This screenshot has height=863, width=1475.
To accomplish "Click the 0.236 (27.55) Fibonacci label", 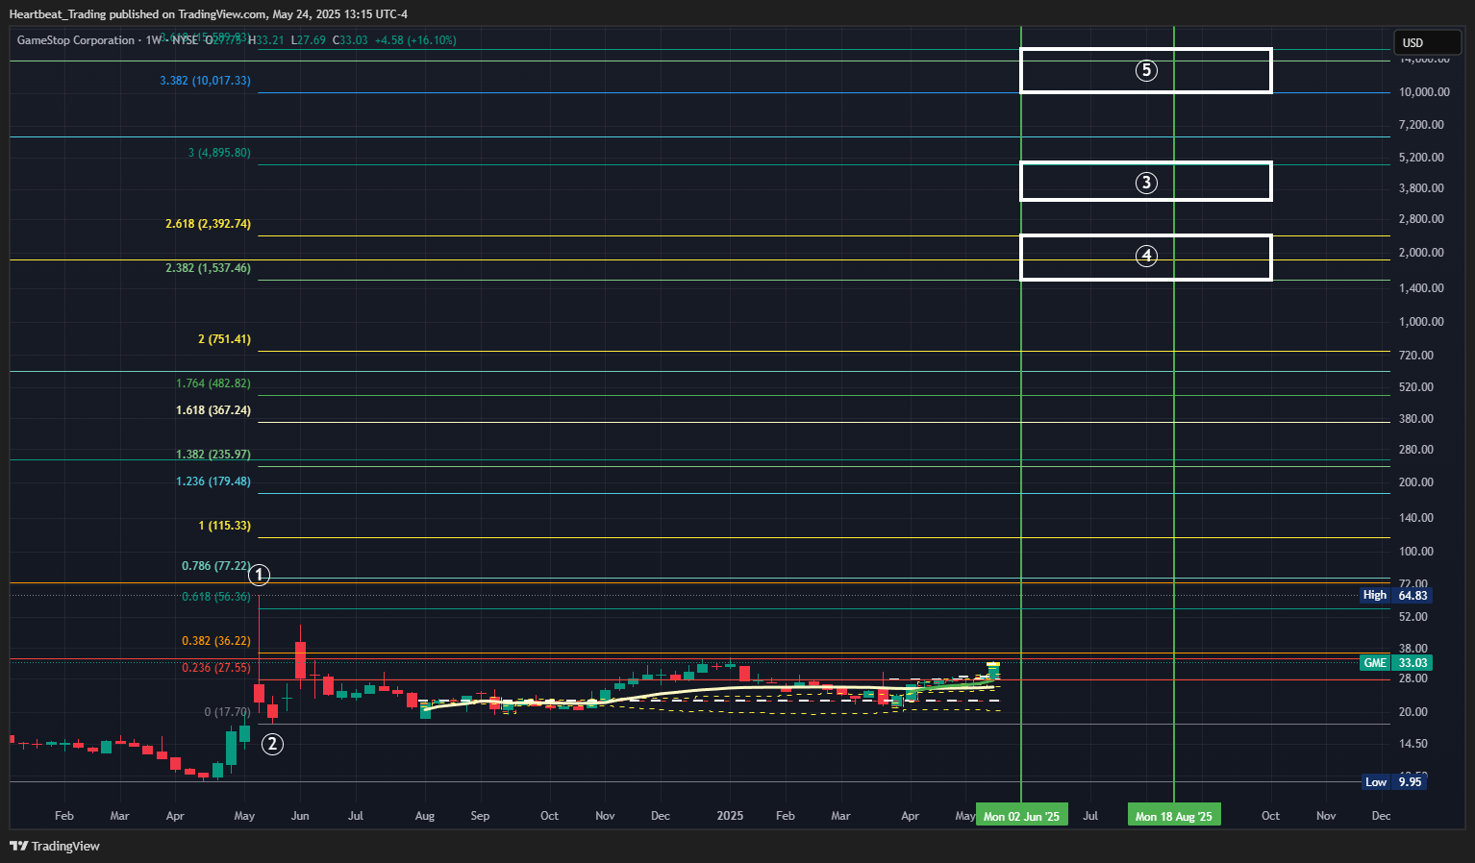I will coord(216,668).
